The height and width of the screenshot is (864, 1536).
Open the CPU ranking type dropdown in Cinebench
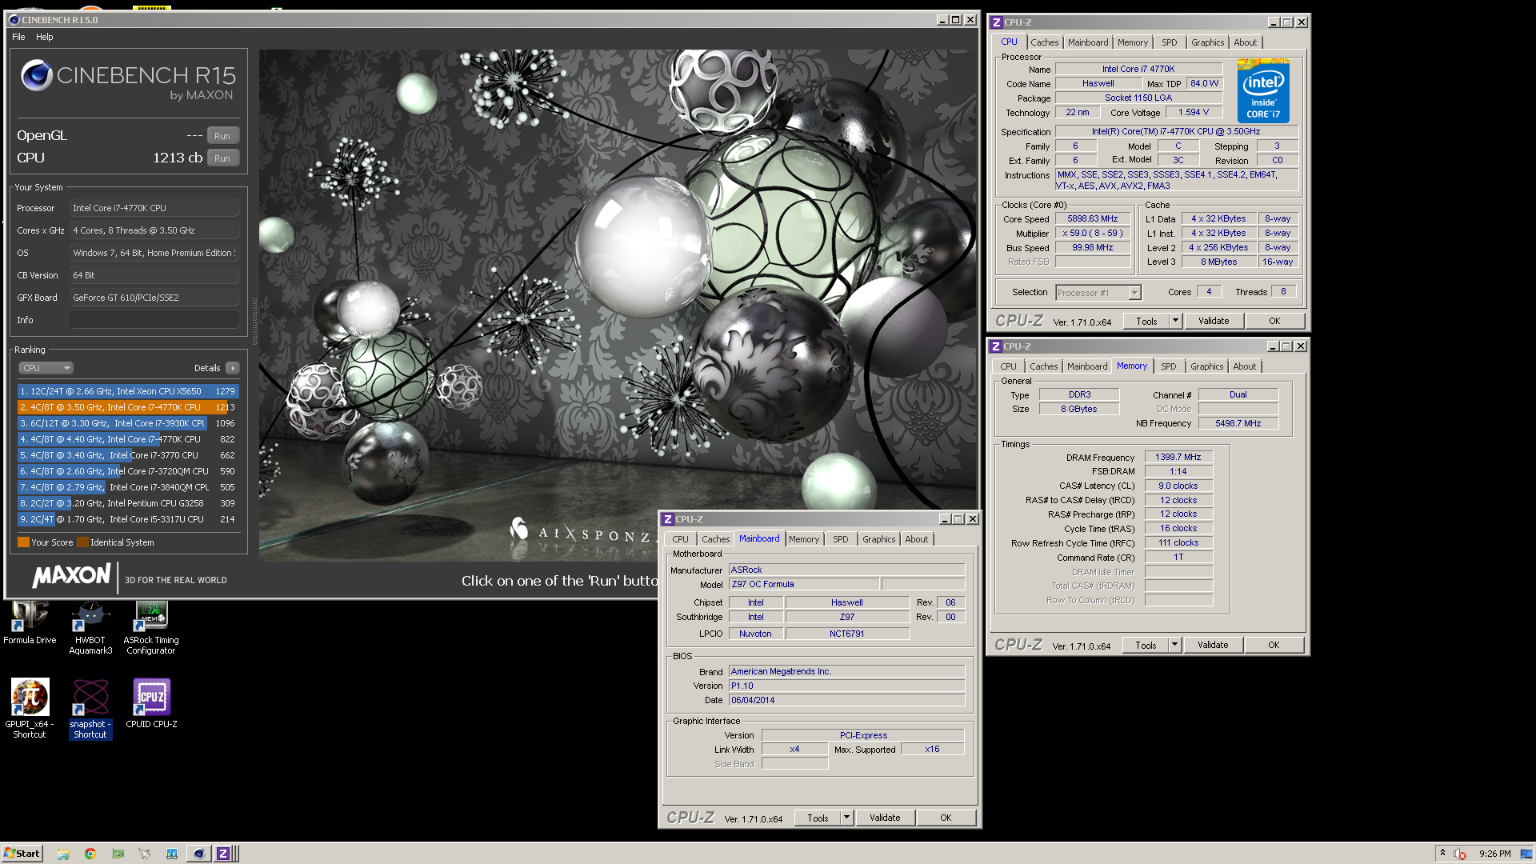click(46, 368)
